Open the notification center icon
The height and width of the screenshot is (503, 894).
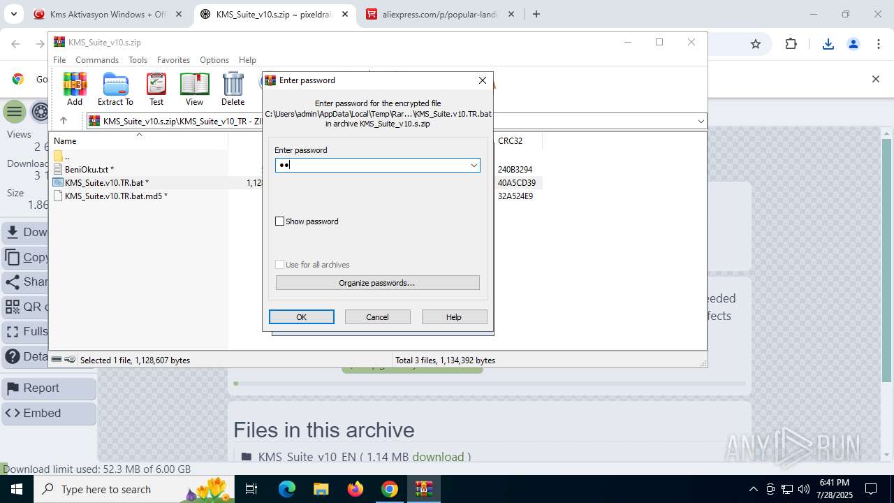point(871,489)
